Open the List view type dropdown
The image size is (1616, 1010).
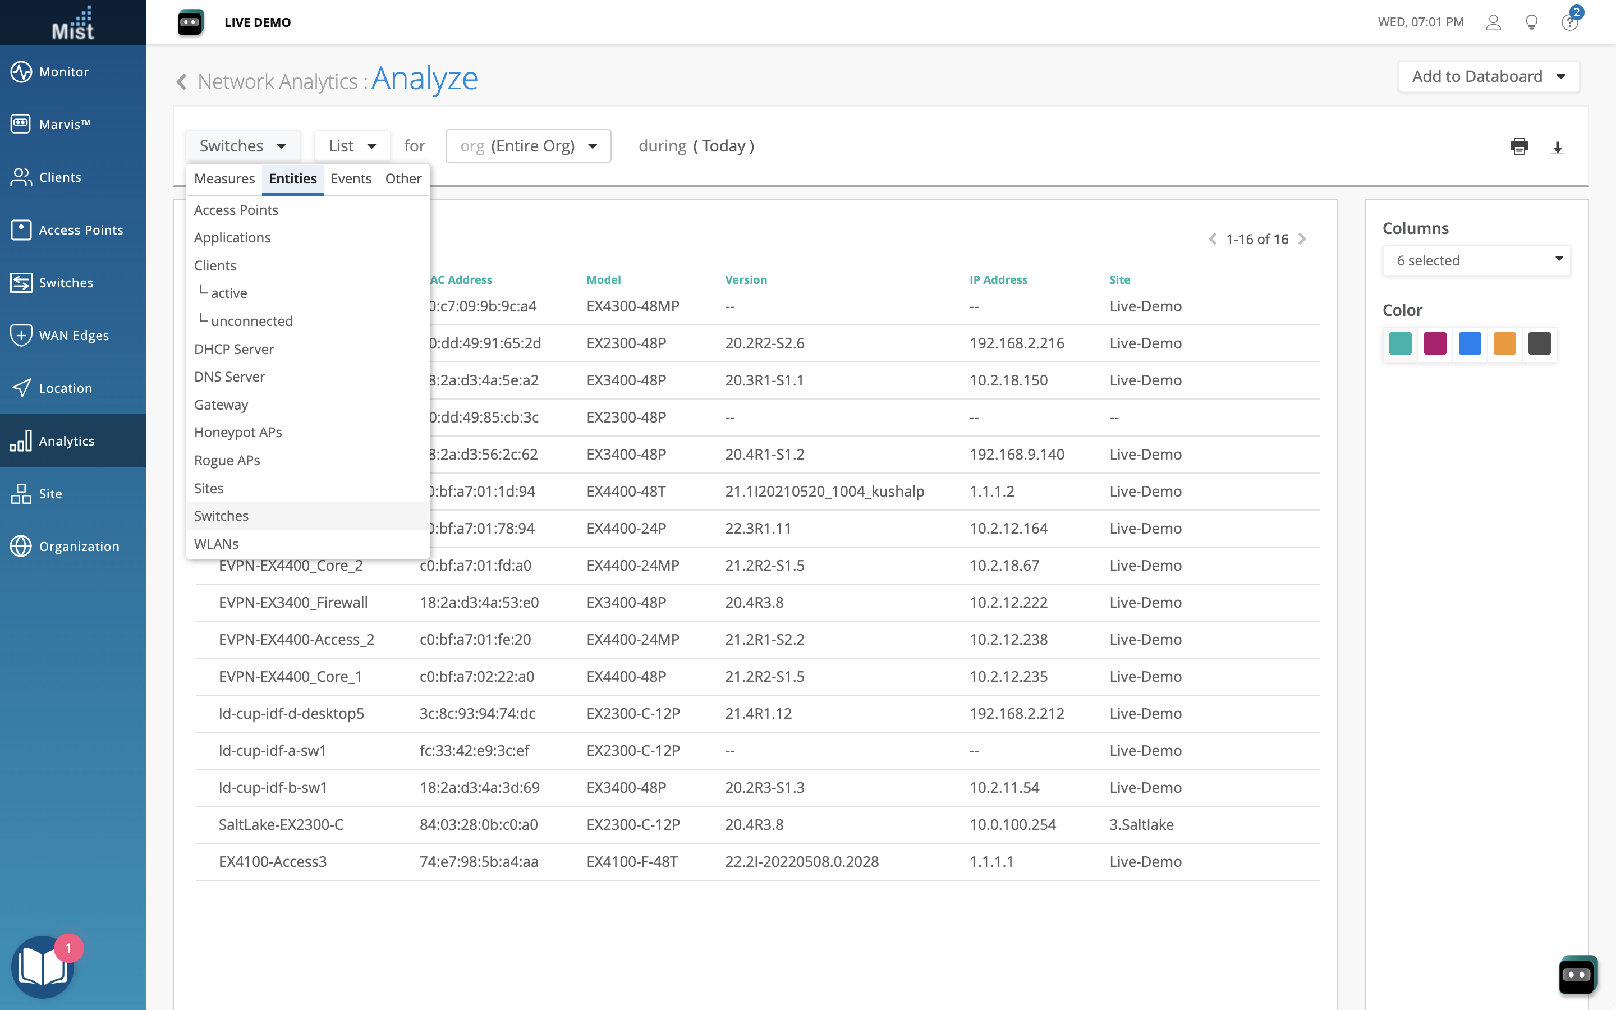[x=352, y=146]
